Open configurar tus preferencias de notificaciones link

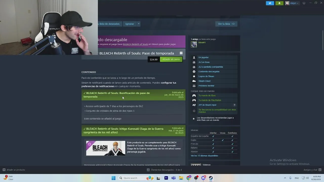pyautogui.click(x=129, y=84)
